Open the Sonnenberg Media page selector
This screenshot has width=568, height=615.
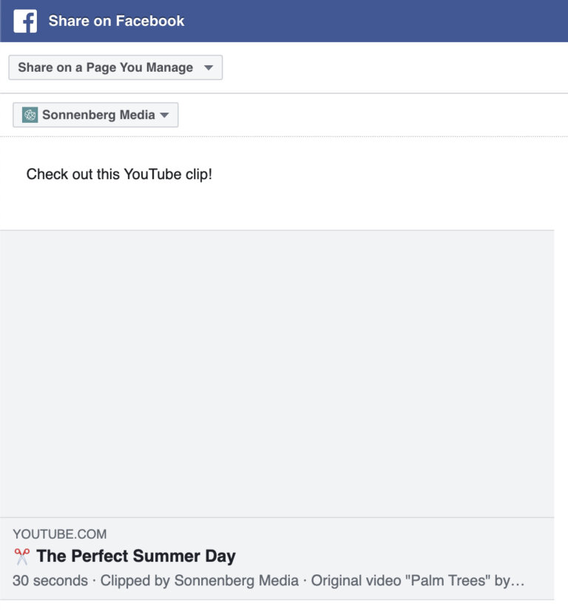(x=95, y=114)
